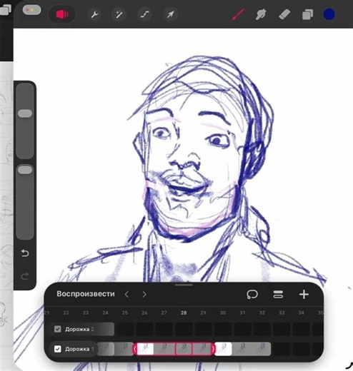This screenshot has height=371, width=353.
Task: Tap empty Дорожка 2 cell under frame 28
Action: (x=184, y=329)
